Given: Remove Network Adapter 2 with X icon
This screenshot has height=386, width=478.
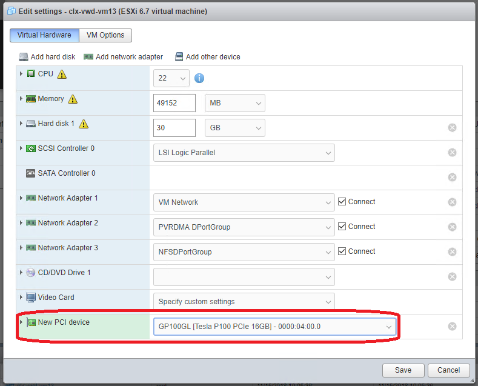Looking at the screenshot, I should pyautogui.click(x=453, y=227).
